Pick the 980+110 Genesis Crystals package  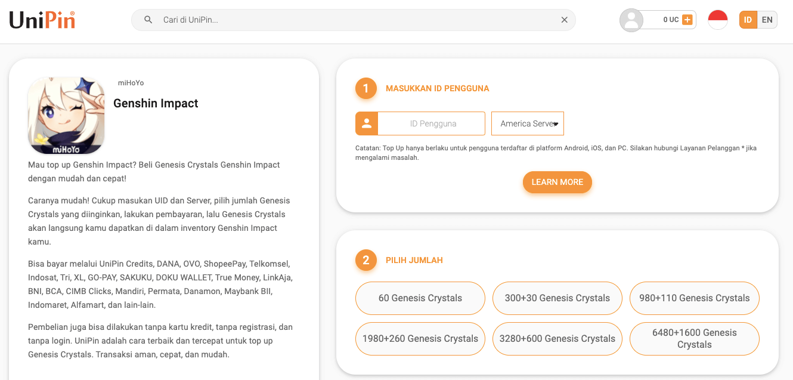click(695, 298)
